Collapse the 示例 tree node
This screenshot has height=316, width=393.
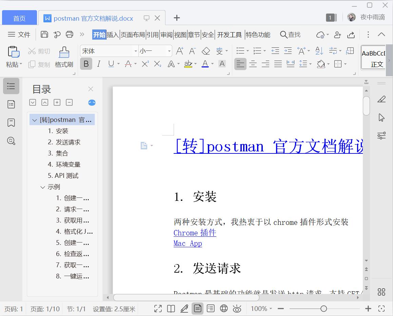(43, 187)
